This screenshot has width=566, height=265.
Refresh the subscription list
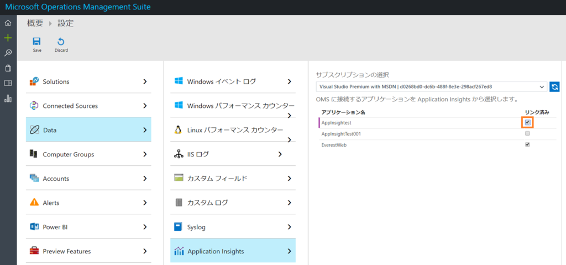[554, 86]
